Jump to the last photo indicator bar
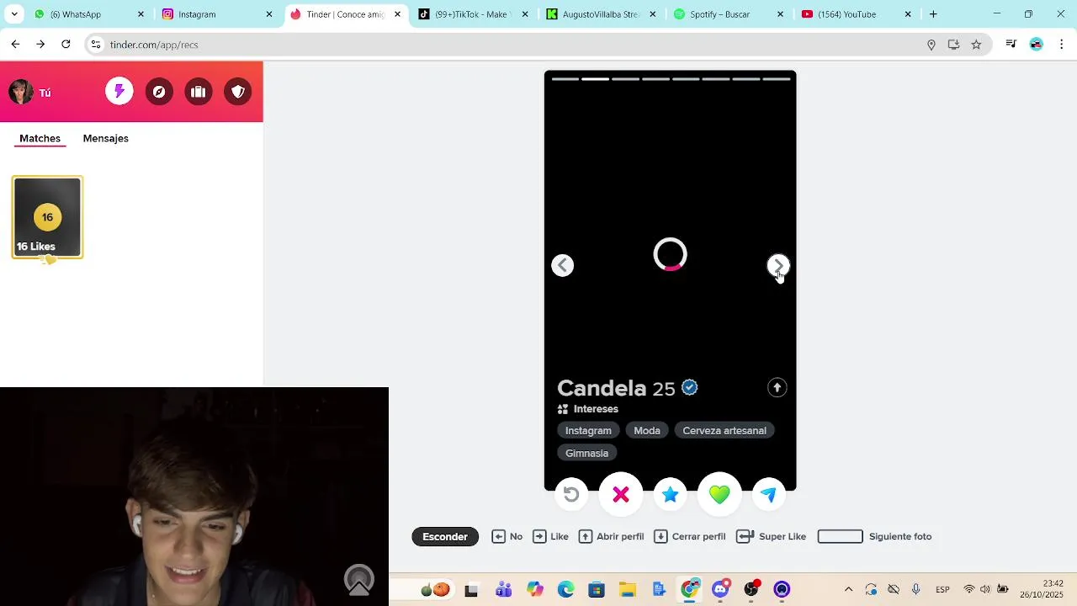Image resolution: width=1077 pixels, height=606 pixels. 776,79
